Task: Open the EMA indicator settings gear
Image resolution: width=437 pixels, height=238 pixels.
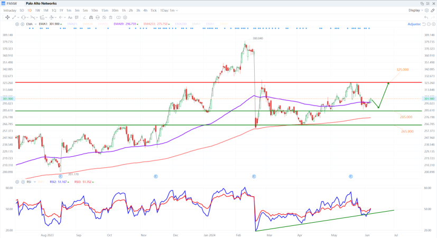Action: (17, 24)
